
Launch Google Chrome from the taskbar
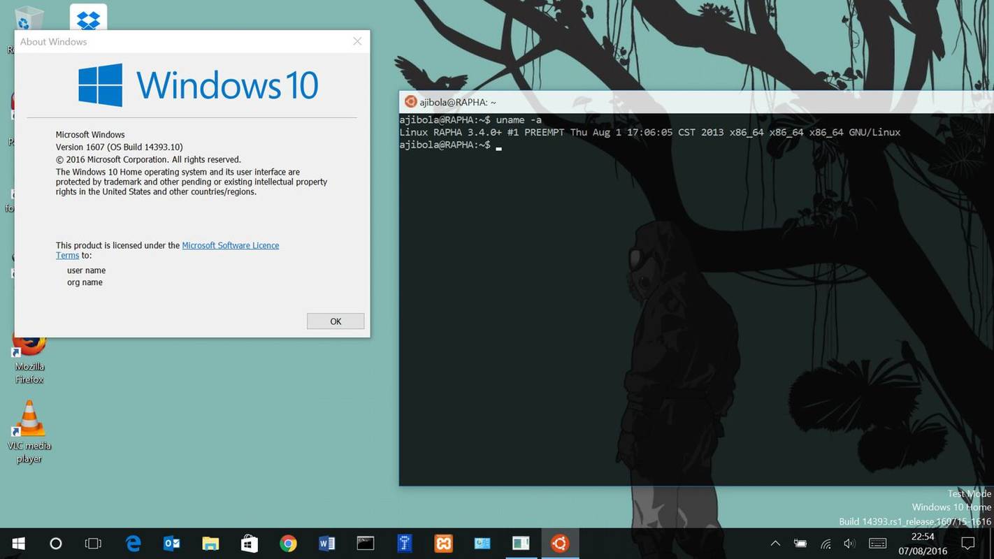[288, 544]
